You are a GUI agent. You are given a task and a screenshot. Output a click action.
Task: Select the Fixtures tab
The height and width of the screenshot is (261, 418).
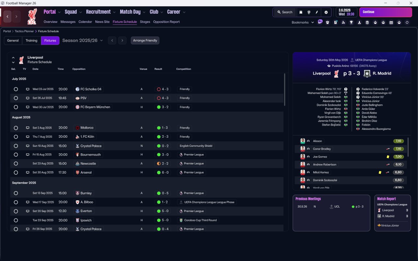tap(50, 40)
